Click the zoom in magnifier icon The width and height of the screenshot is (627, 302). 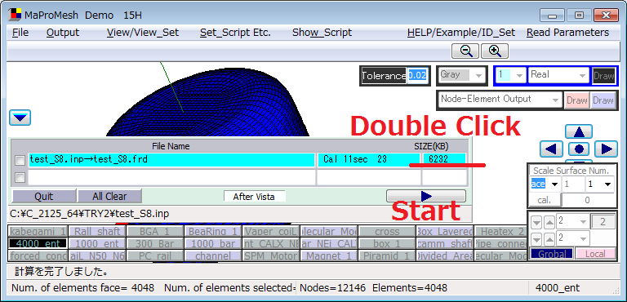tap(495, 51)
